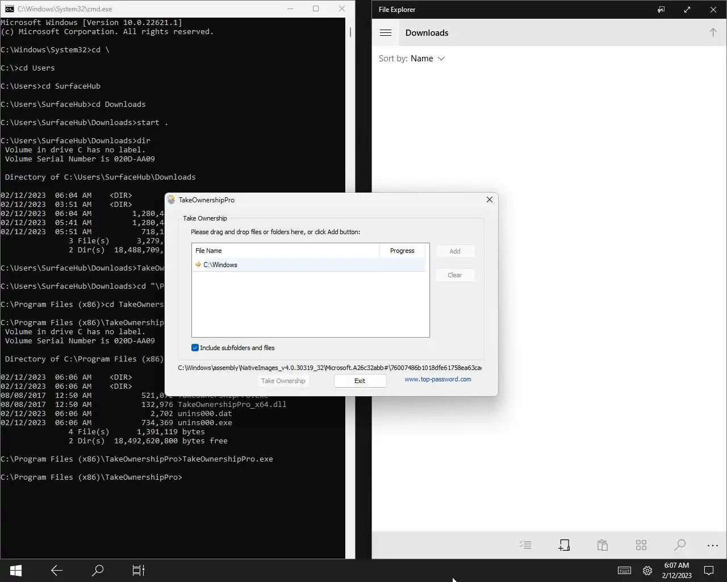Image resolution: width=727 pixels, height=582 pixels.
Task: Switch view layout with the grid icon
Action: [x=641, y=545]
